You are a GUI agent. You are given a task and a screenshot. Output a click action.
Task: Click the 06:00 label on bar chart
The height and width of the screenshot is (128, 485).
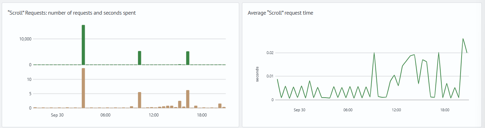pos(105,114)
